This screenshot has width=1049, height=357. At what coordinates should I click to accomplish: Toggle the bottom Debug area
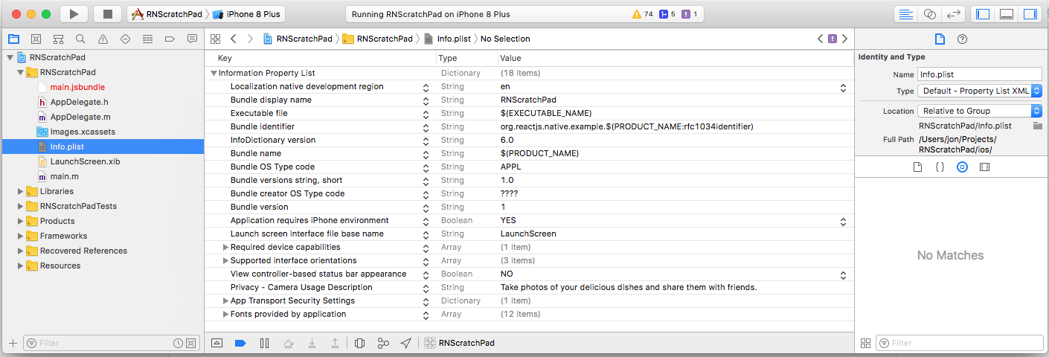click(x=1006, y=14)
